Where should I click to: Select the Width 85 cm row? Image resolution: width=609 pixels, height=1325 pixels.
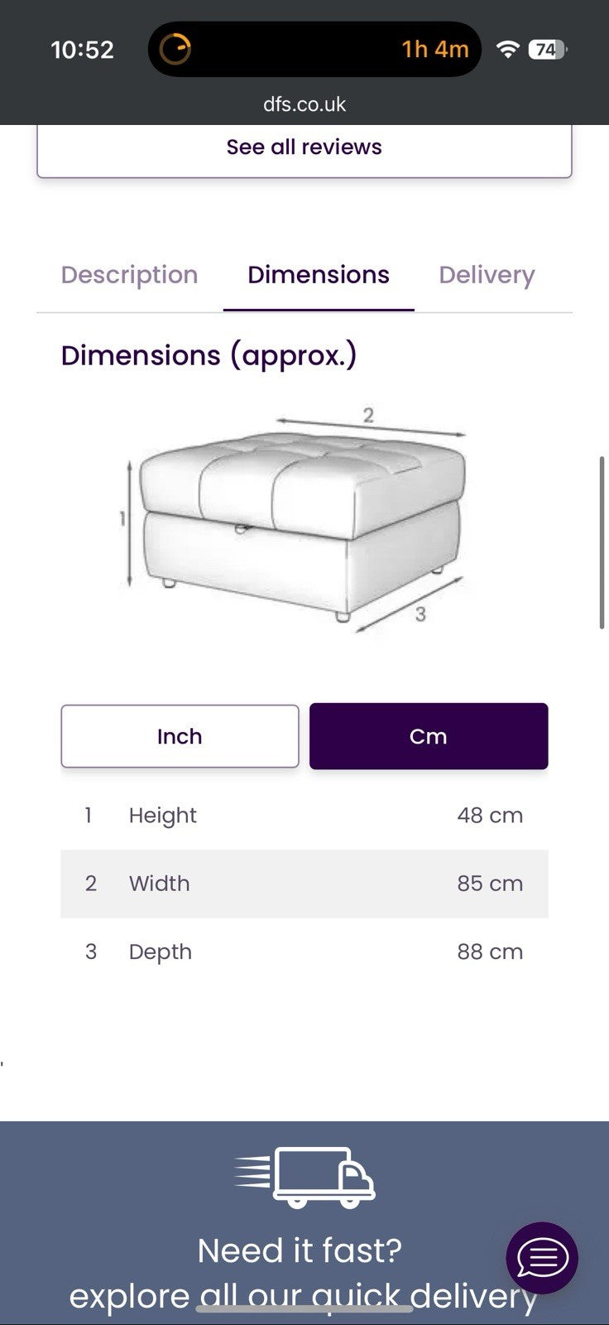[x=304, y=884]
